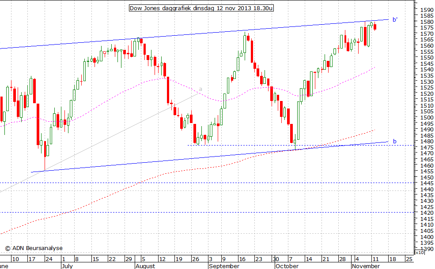
Task: Click price label '1580' on price axis
Action: point(427,22)
